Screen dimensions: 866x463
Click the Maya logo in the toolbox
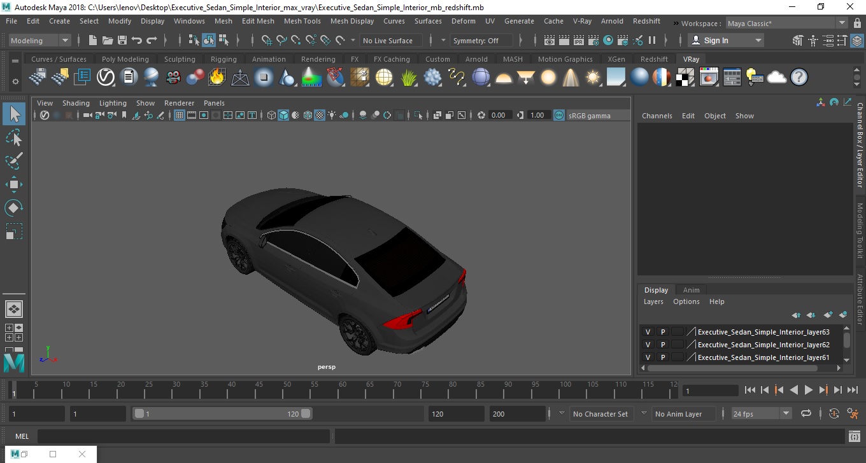pos(14,363)
